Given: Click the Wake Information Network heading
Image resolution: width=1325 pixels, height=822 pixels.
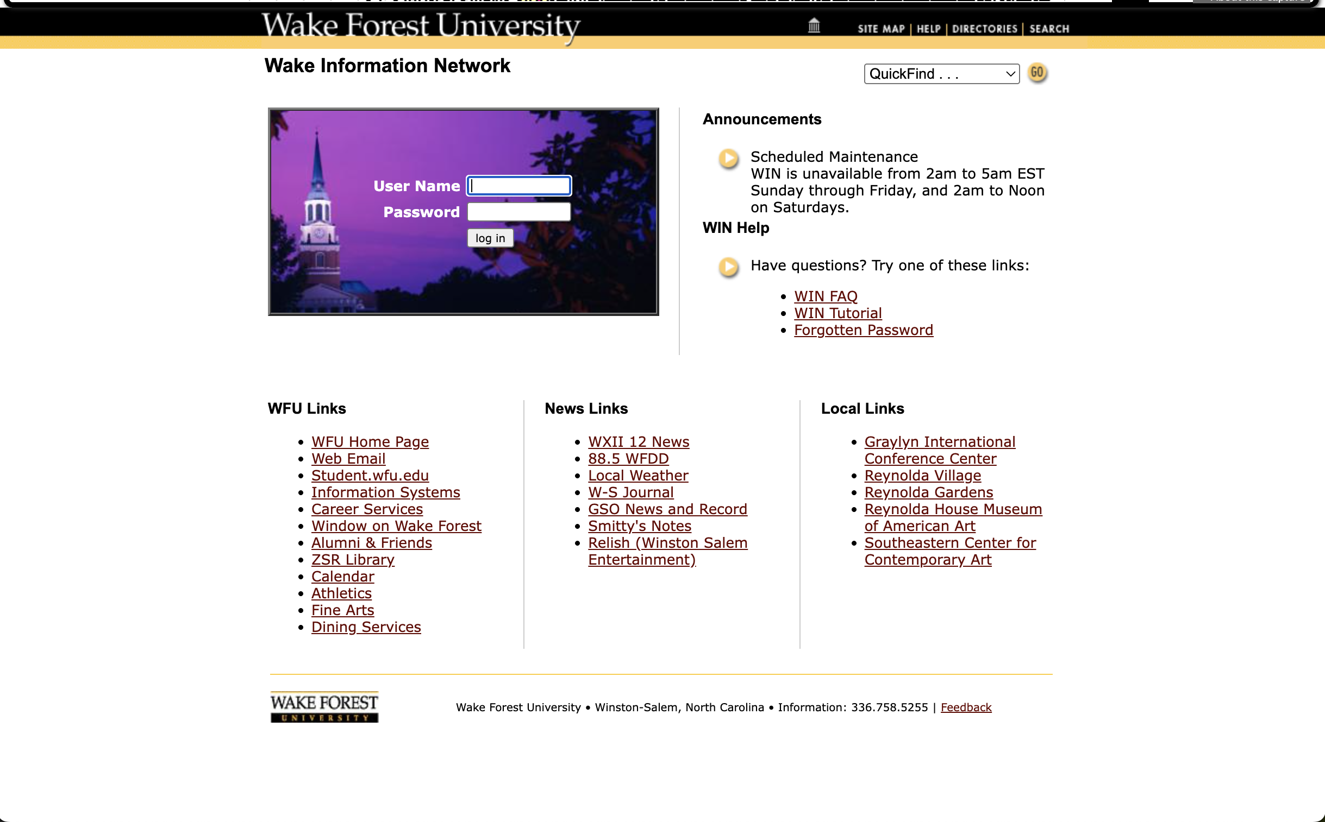Looking at the screenshot, I should pyautogui.click(x=387, y=66).
